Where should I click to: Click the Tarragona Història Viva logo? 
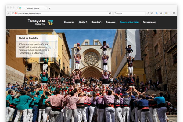pos(40,22)
